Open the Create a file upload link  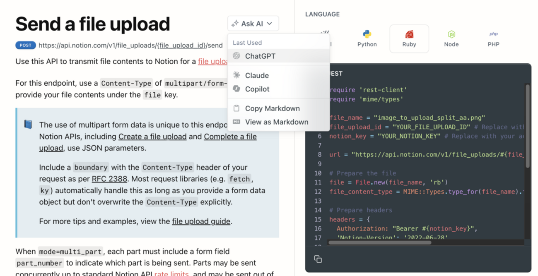152,137
